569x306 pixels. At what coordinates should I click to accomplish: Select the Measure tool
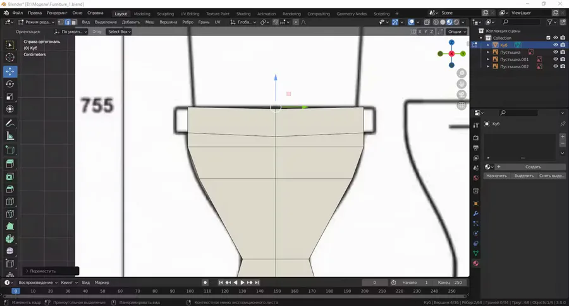9,136
